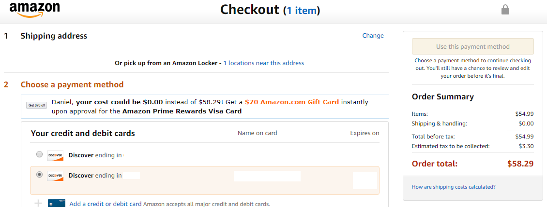Viewport: 547px width, 207px height.
Task: Select the second Discover card radio button
Action: [39, 175]
